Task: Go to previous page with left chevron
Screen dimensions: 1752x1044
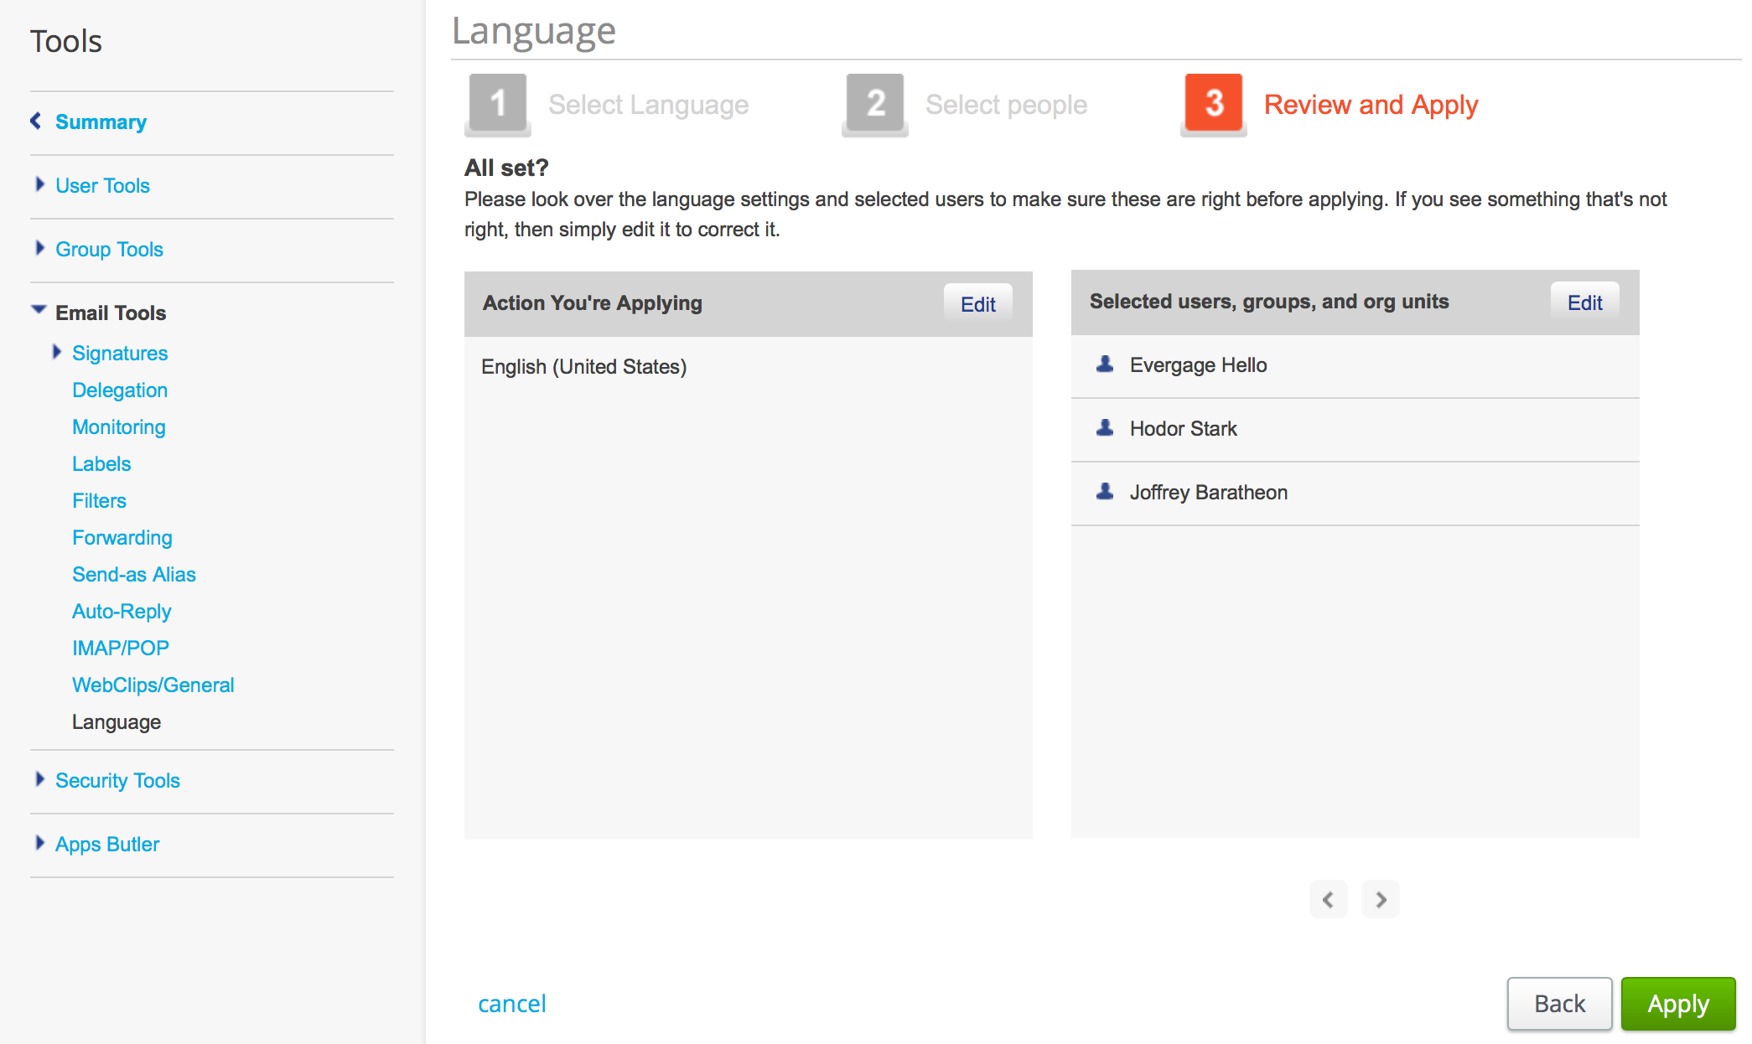Action: click(1328, 899)
